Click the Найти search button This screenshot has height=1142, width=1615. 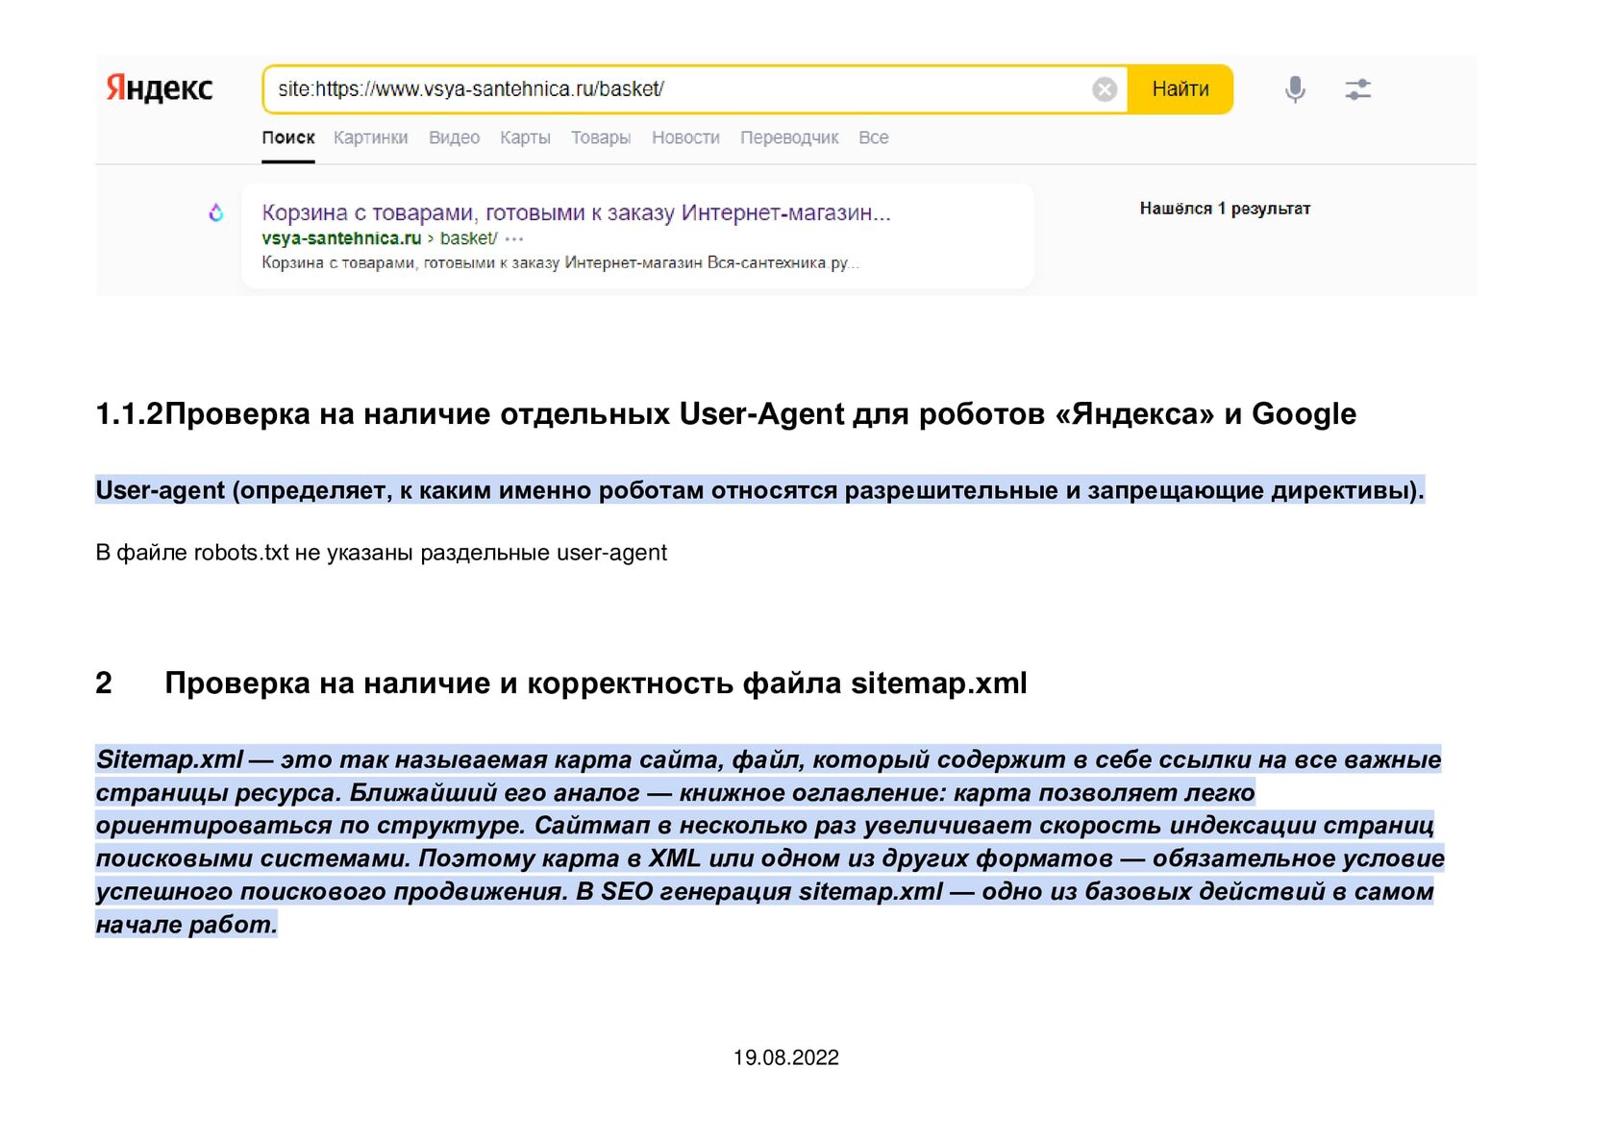(1180, 89)
